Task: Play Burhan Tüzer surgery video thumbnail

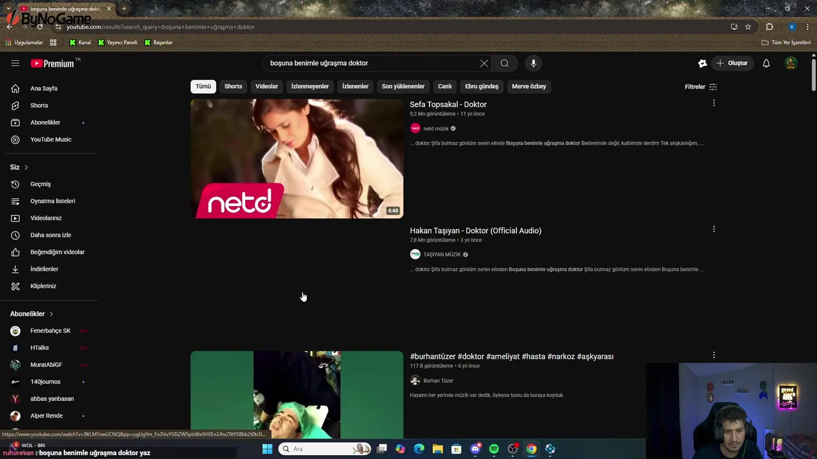Action: (x=297, y=395)
